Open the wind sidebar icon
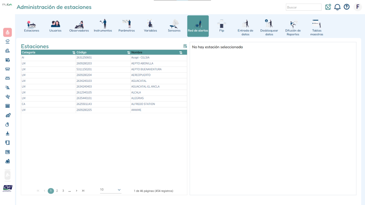This screenshot has width=365, height=205. [7, 97]
